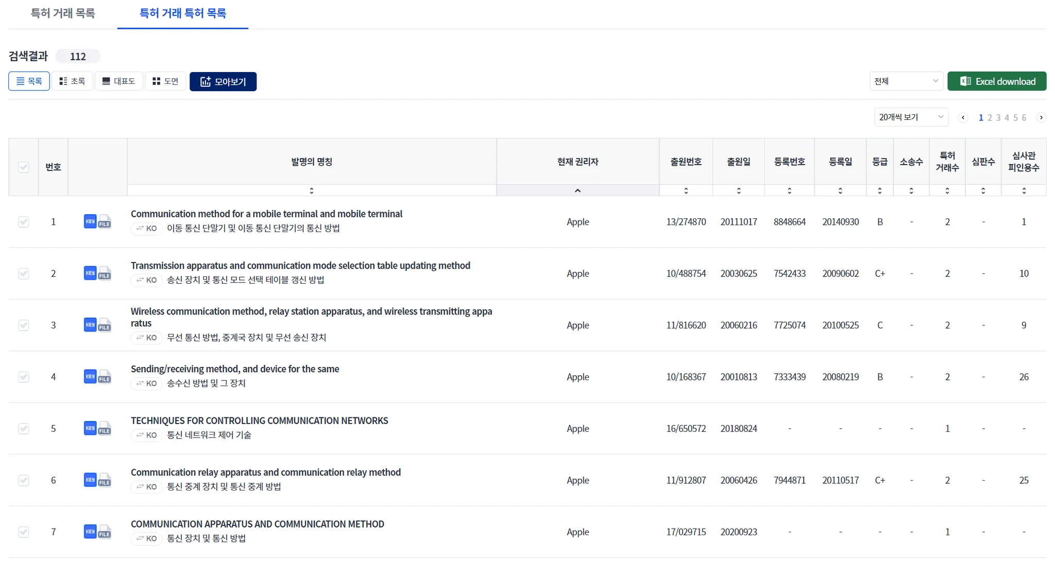Toggle 현재 권리자 sort arrow
Image resolution: width=1055 pixels, height=561 pixels.
[x=577, y=190]
